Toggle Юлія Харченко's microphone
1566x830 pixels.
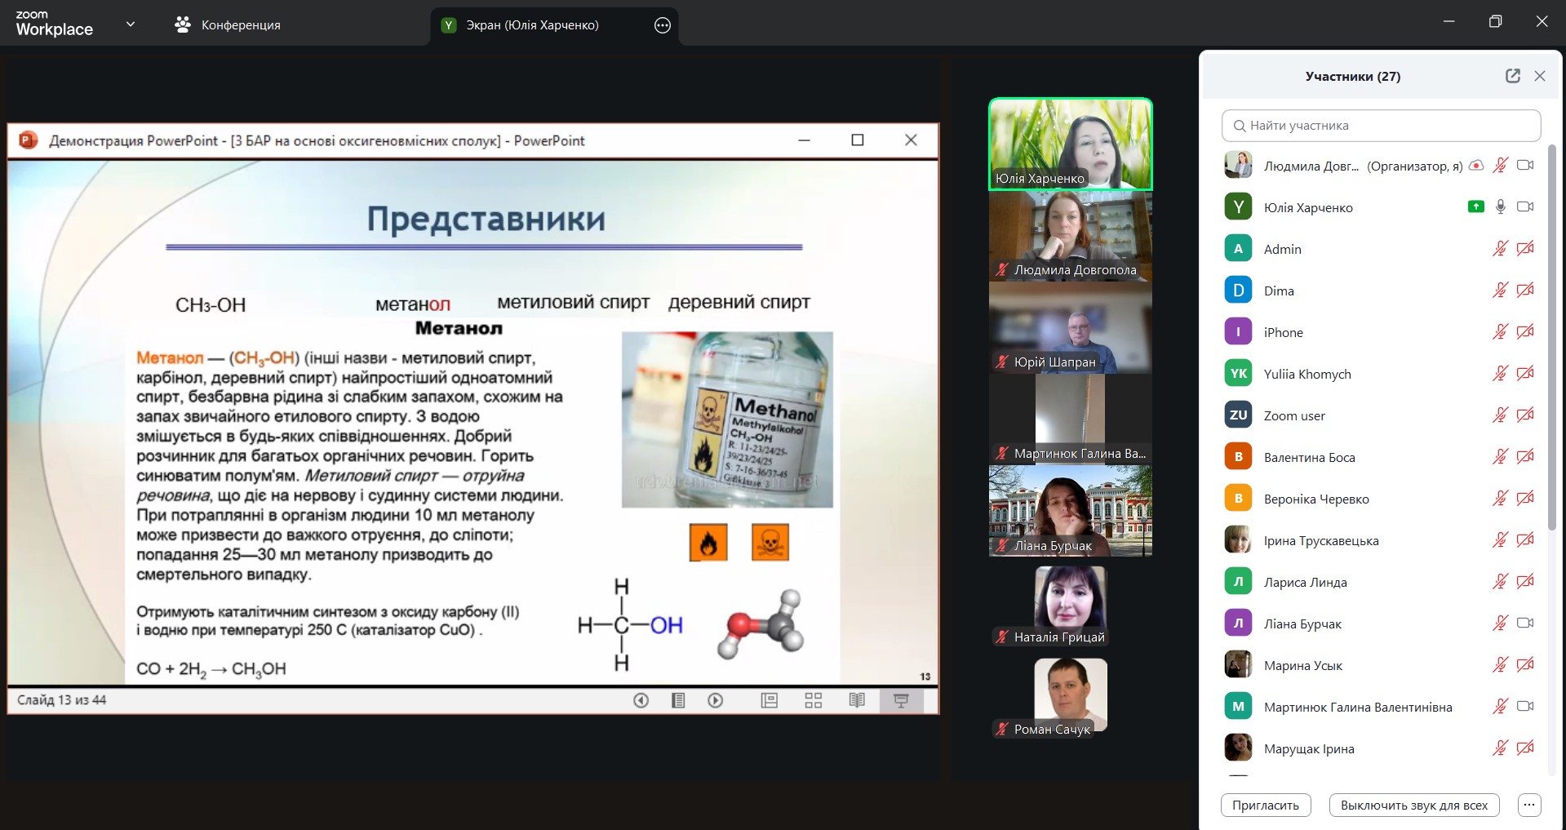pyautogui.click(x=1500, y=207)
